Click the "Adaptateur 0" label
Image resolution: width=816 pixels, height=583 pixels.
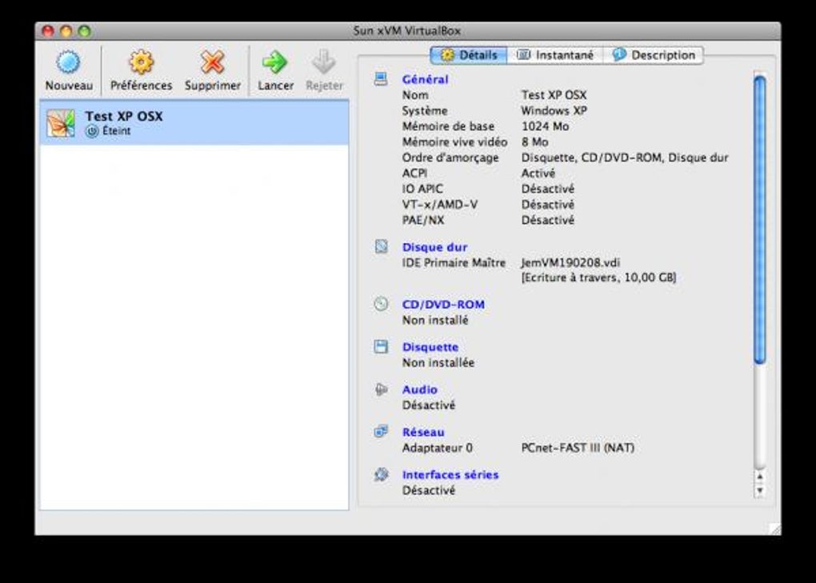(x=437, y=448)
